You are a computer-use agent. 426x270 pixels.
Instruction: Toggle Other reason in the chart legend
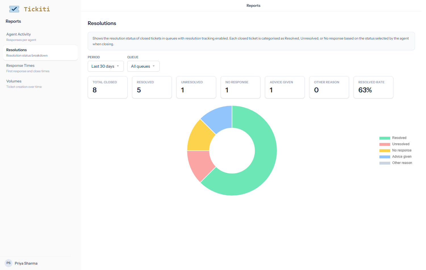396,163
